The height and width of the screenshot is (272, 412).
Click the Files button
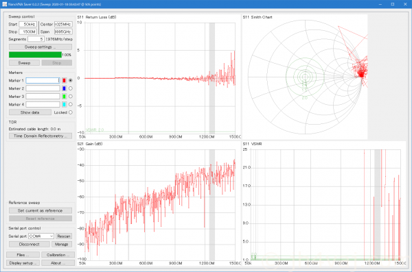tap(23, 255)
